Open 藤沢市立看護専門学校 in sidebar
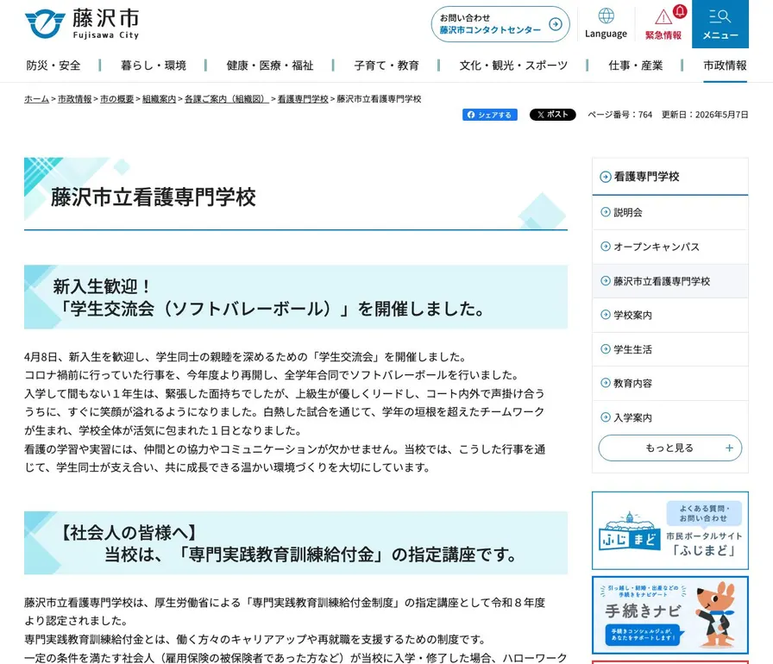 click(670, 281)
